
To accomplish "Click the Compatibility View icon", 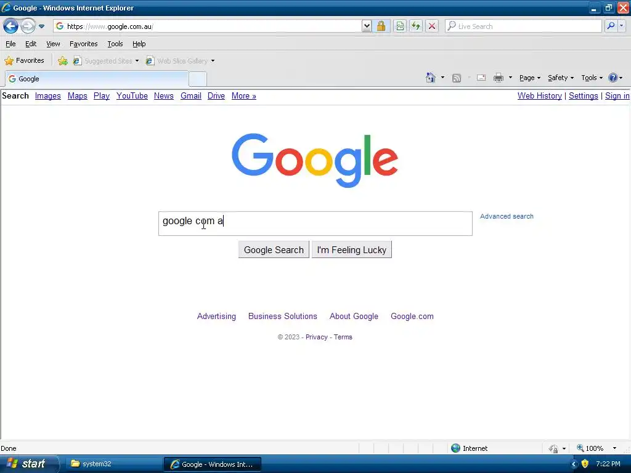I will 399,26.
